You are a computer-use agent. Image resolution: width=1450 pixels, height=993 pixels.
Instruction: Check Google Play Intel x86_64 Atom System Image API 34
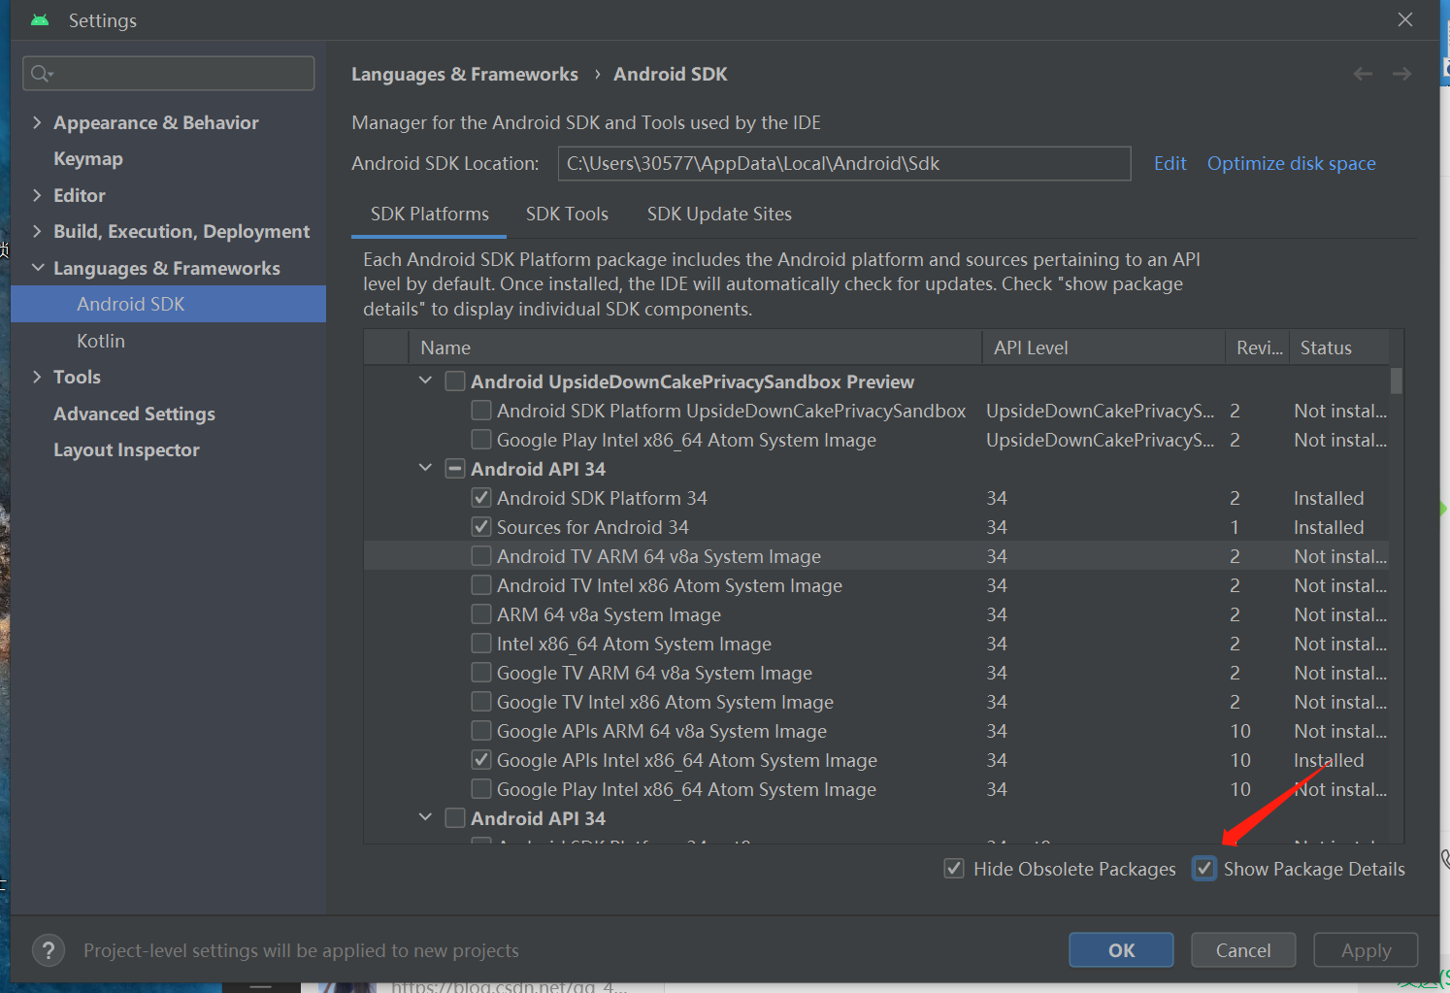pos(480,789)
